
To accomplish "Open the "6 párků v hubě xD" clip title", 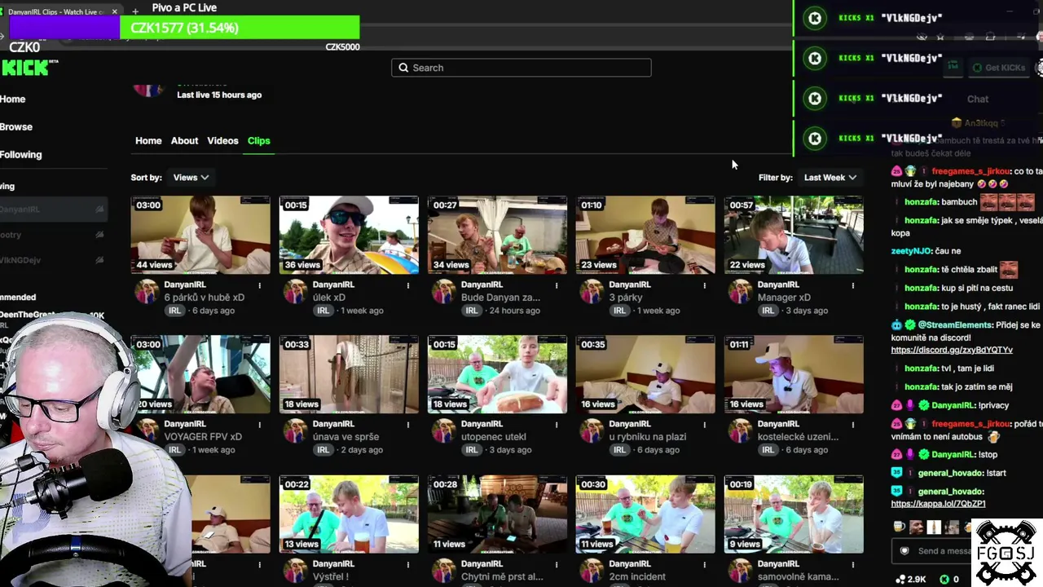I will (205, 298).
